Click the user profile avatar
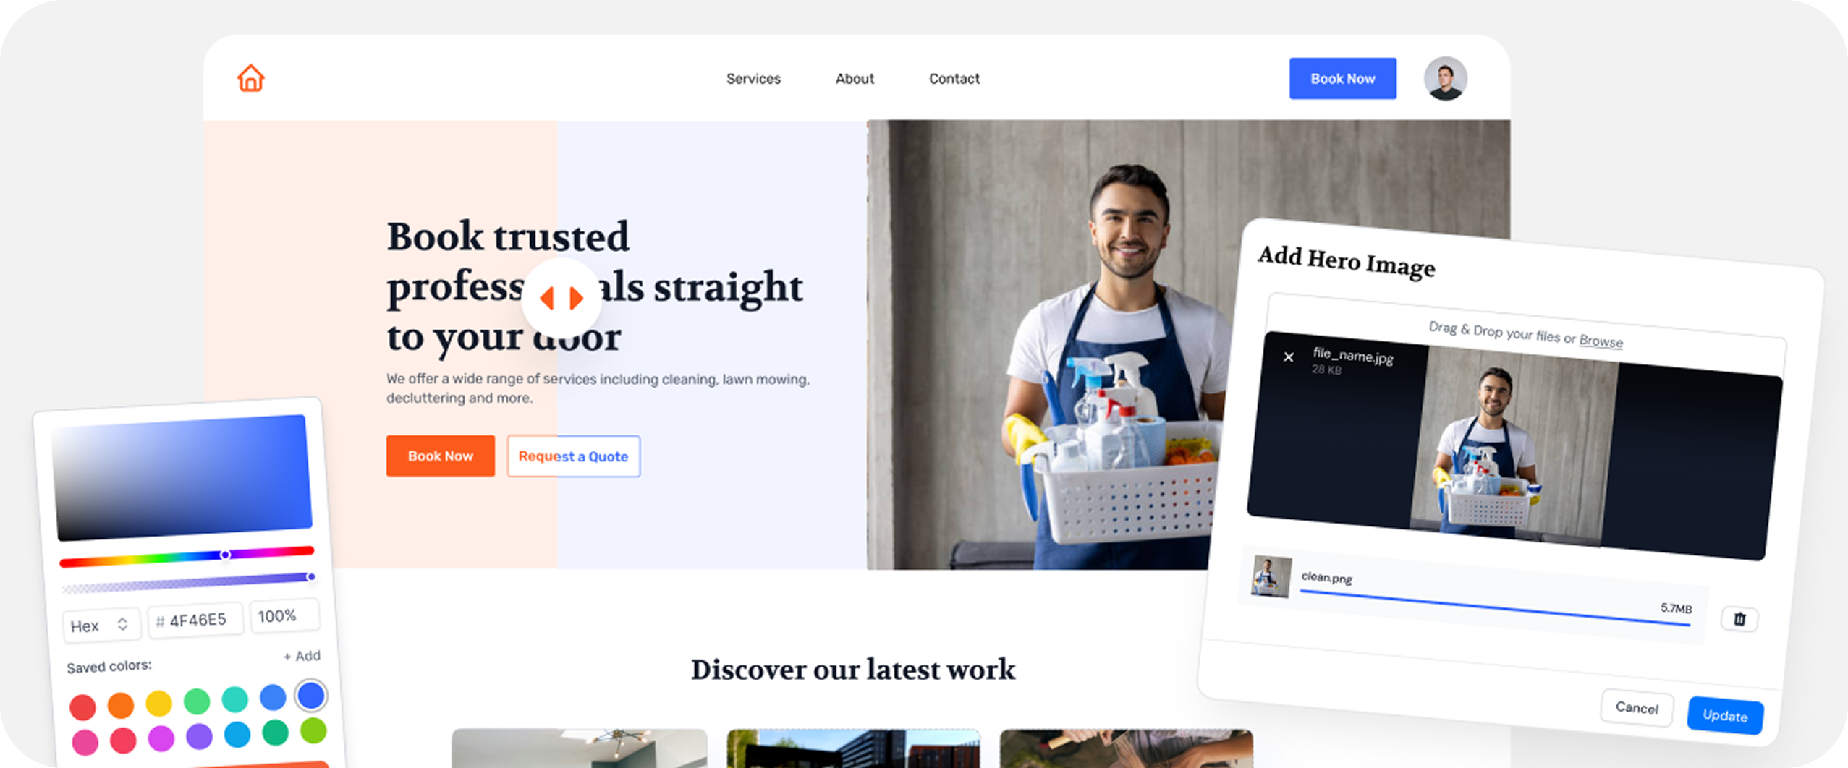1848x768 pixels. click(1445, 78)
